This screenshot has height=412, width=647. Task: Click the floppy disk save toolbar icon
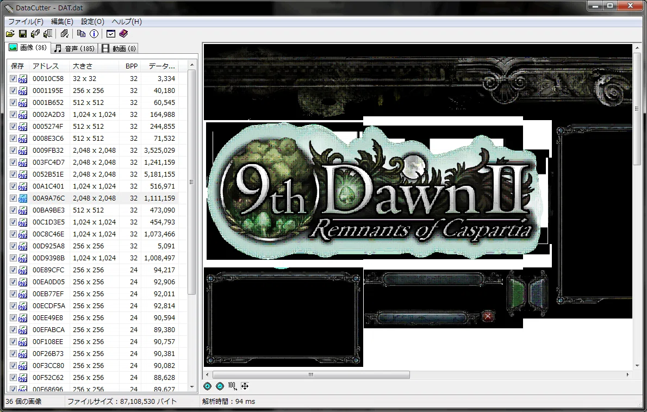pyautogui.click(x=23, y=34)
